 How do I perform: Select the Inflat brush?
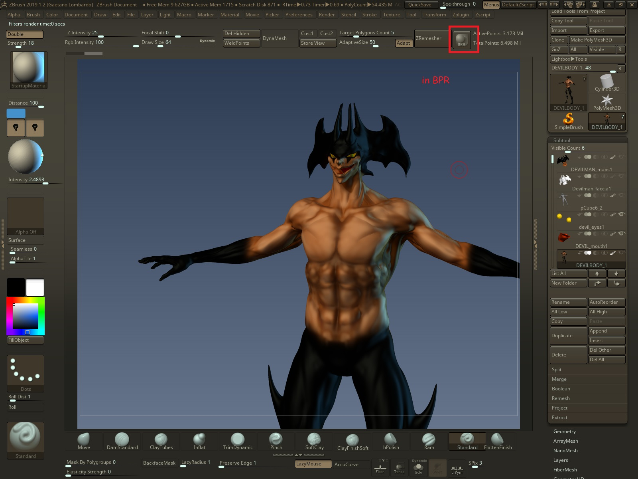click(x=199, y=441)
